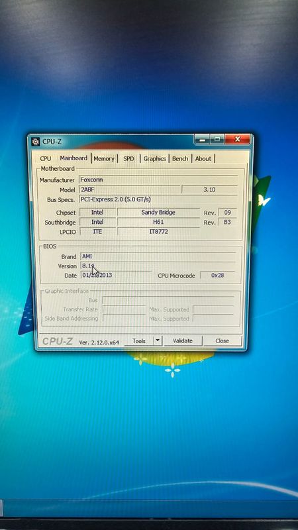Select the Mainboard tab
Screen dimensions: 298x530
74,158
